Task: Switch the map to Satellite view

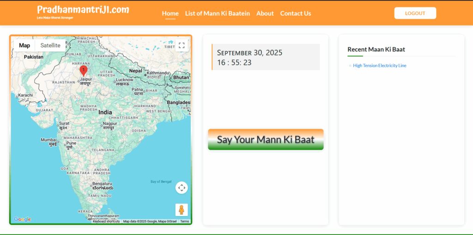Action: tap(50, 45)
